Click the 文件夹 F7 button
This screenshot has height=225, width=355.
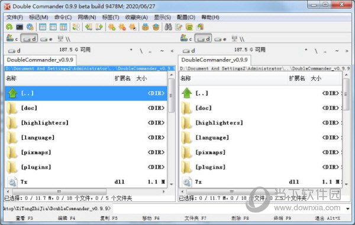coord(195,219)
